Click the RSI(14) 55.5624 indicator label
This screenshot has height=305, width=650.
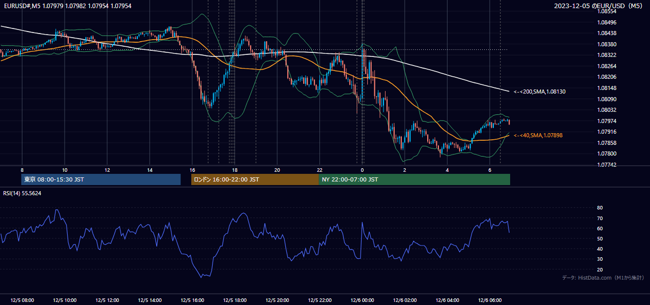click(x=22, y=193)
